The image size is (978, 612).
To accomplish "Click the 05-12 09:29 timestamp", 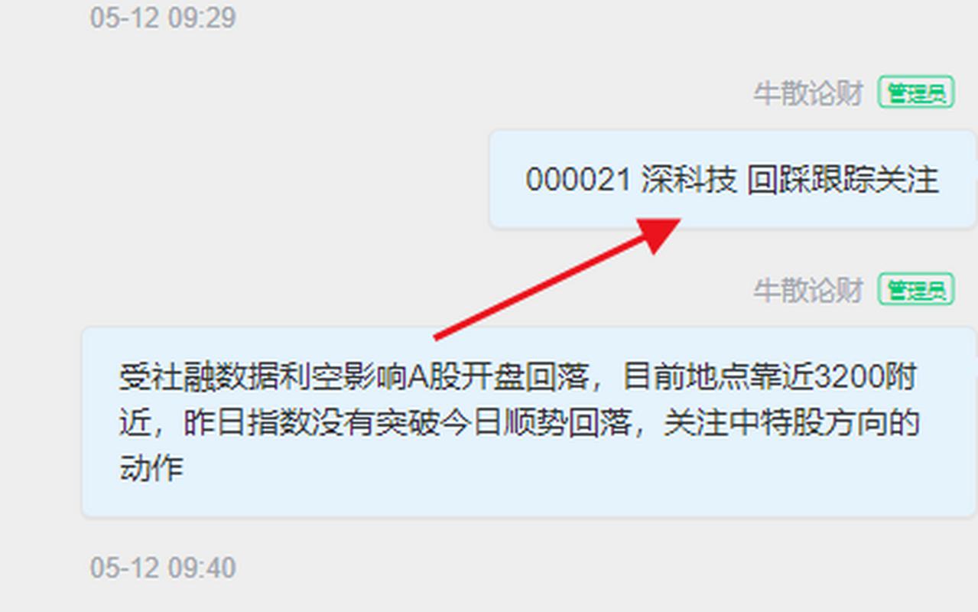I will coord(163,18).
